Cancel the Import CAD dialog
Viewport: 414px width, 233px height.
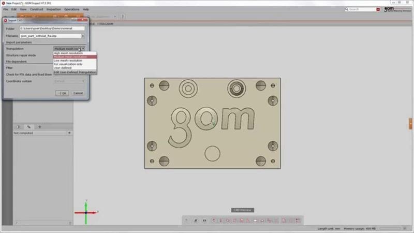tap(78, 93)
